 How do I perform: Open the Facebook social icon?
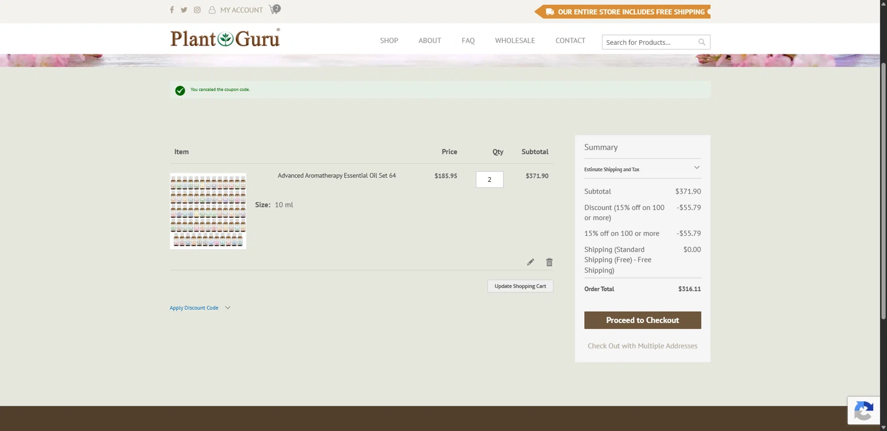[172, 10]
